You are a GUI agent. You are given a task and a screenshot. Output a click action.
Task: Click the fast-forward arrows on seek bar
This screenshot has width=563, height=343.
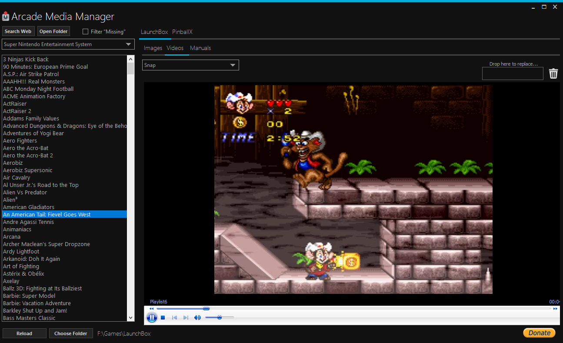pyautogui.click(x=555, y=309)
